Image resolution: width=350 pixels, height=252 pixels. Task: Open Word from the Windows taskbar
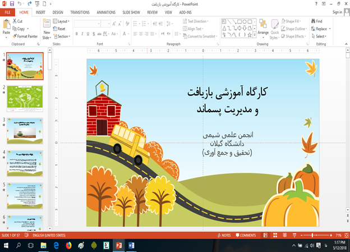pyautogui.click(x=131, y=246)
